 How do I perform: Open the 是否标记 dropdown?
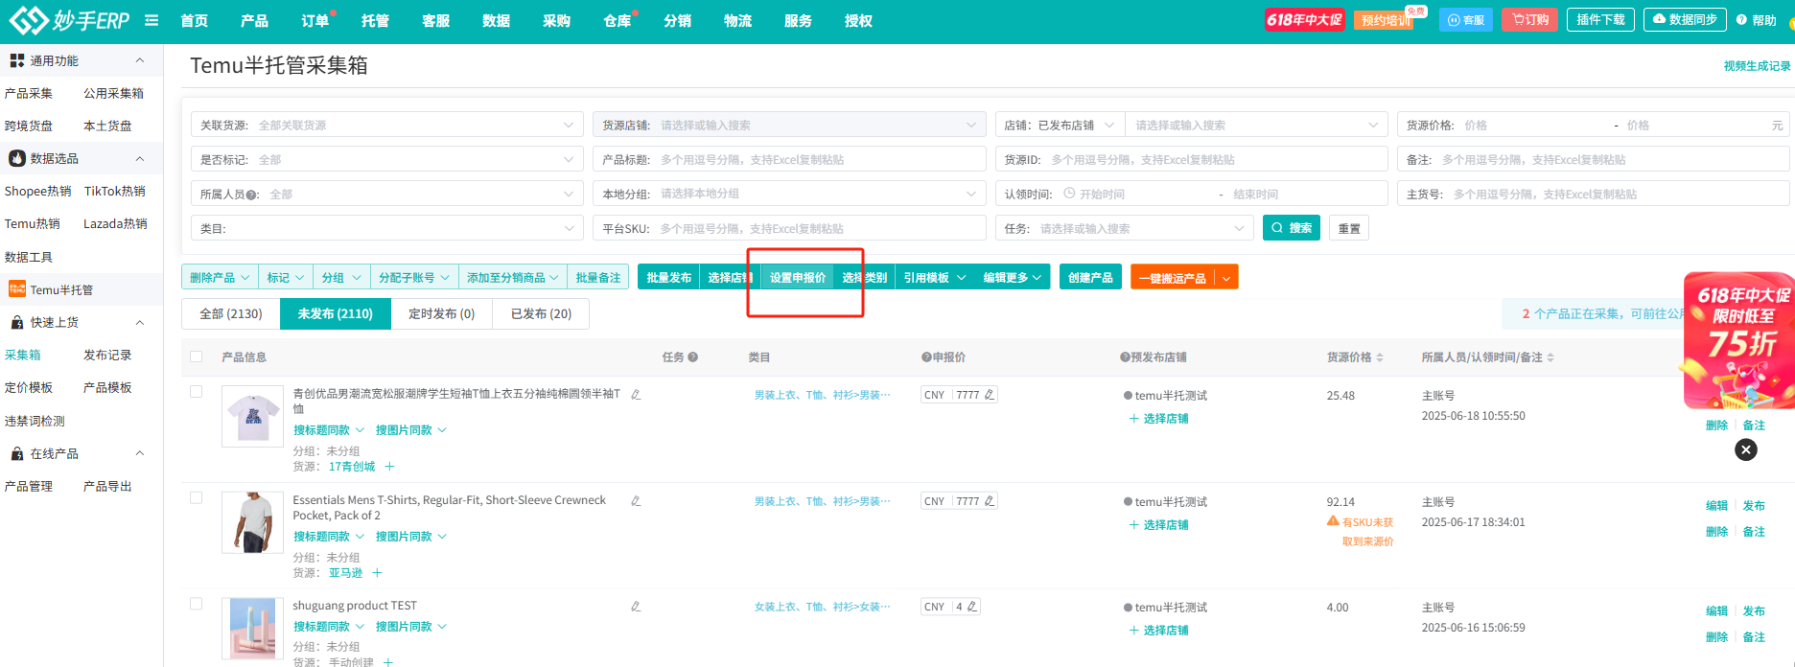[x=386, y=159]
